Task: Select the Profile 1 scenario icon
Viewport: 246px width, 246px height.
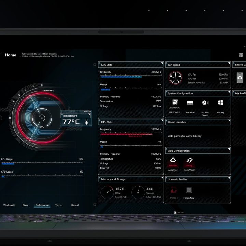Action: pos(174,190)
